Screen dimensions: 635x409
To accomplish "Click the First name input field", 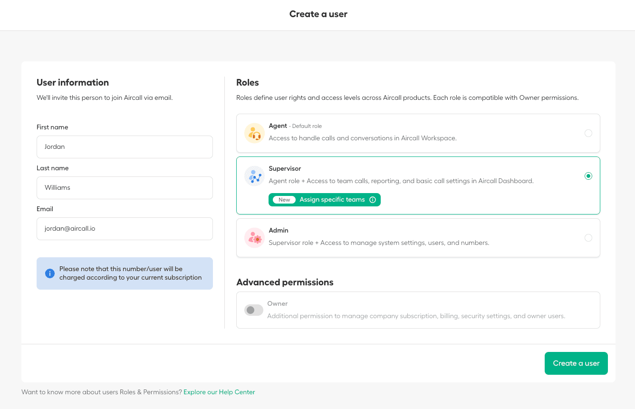I will [x=125, y=146].
